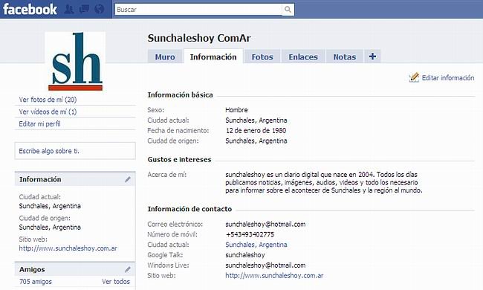This screenshot has height=290, width=483.
Task: Open the contact Ciudad actual Sunchales, Argentina link
Action: [256, 245]
